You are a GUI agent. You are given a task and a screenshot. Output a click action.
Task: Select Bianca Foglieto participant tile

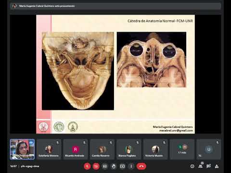point(128,149)
